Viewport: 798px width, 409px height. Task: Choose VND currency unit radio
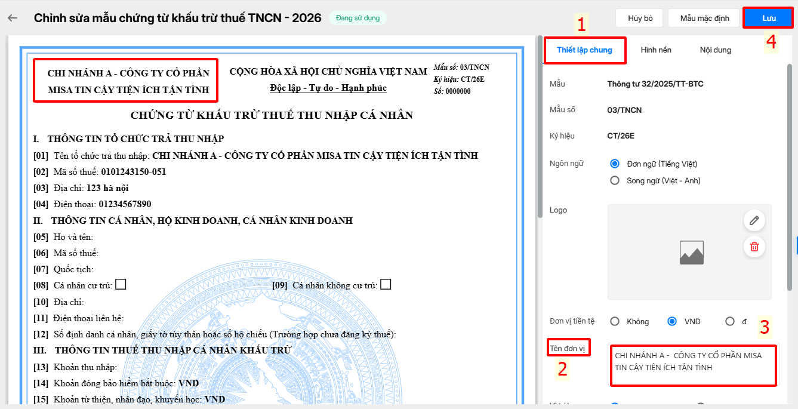click(673, 321)
